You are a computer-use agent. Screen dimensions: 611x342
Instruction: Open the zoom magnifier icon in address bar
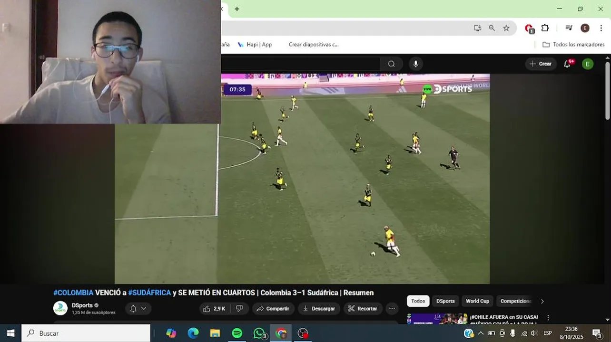(x=492, y=28)
